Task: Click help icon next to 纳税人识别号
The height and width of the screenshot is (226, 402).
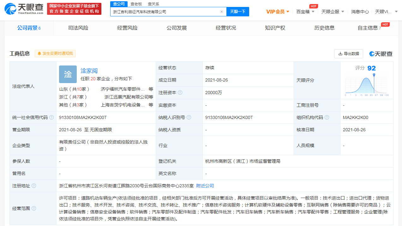Action: [189, 117]
